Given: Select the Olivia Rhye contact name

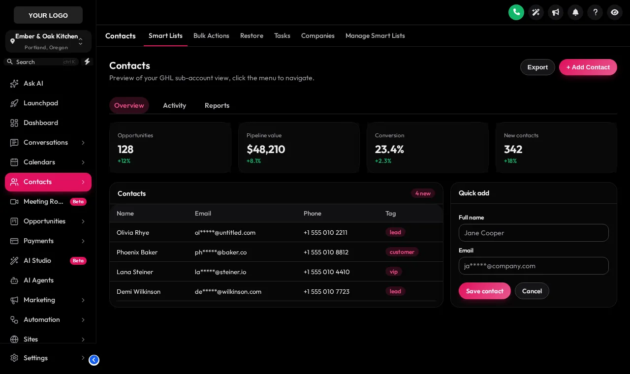Looking at the screenshot, I should click(x=133, y=232).
